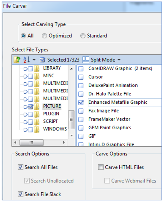Screen dimensions: 164x202
Task: Open the Split Mode dropdown arrow
Action: 119,60
